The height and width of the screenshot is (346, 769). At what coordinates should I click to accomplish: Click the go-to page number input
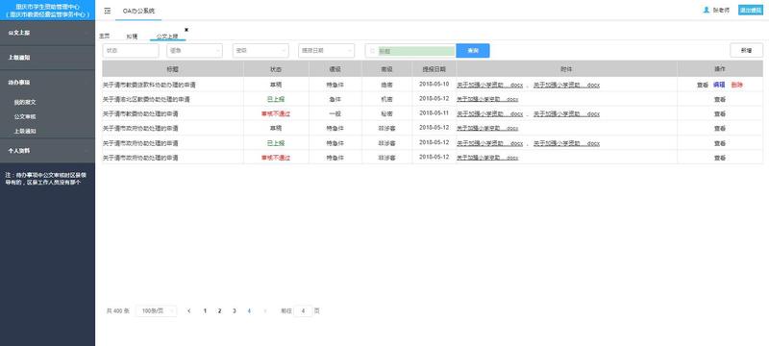(303, 310)
